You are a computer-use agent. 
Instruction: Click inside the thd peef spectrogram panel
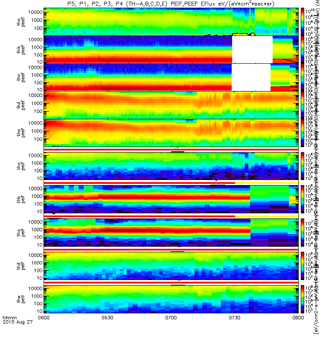point(171,105)
